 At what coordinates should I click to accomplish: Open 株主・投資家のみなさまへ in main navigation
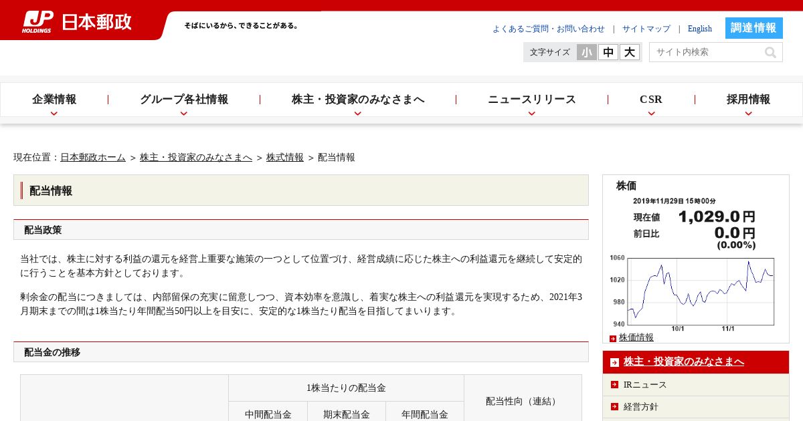tap(358, 100)
